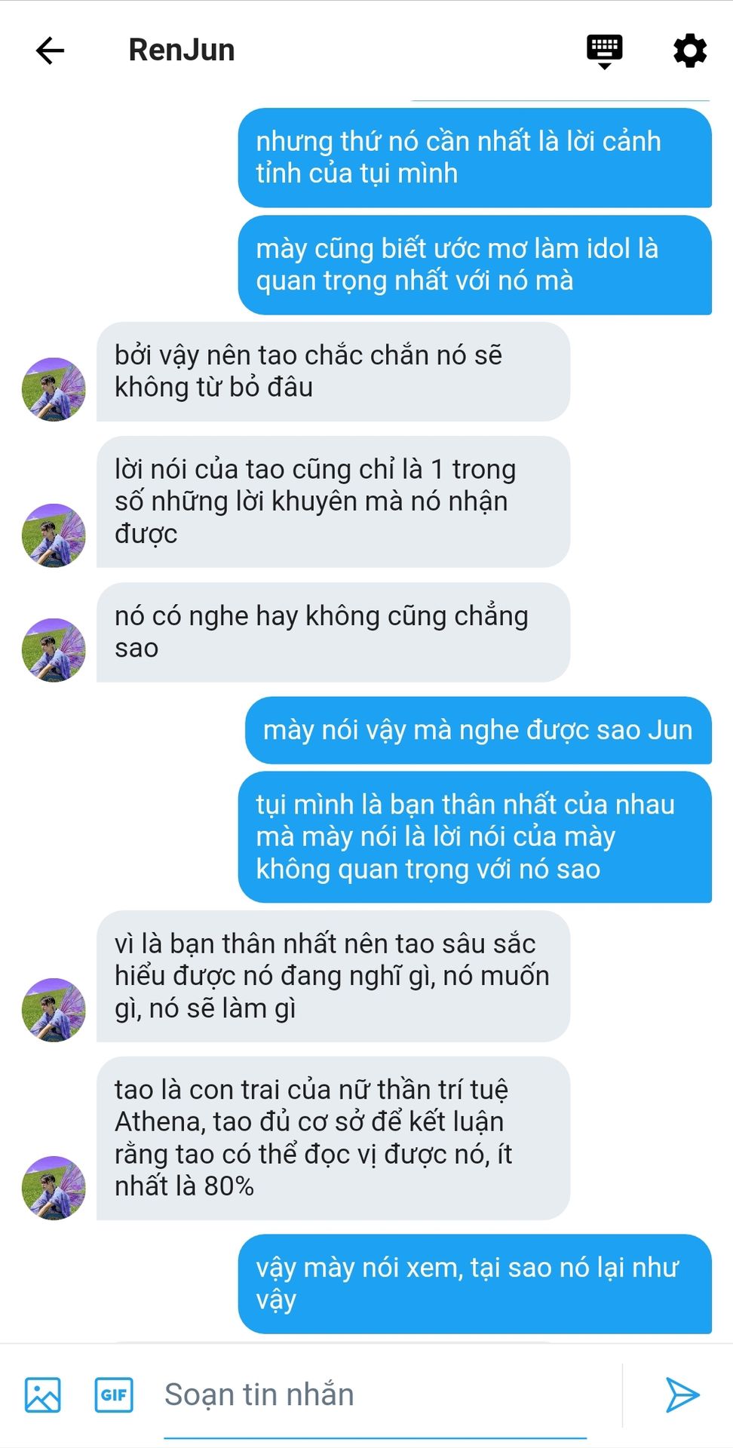733x1448 pixels.
Task: Tap avatar beside "không từ bỏ đâu" message
Action: coord(54,389)
